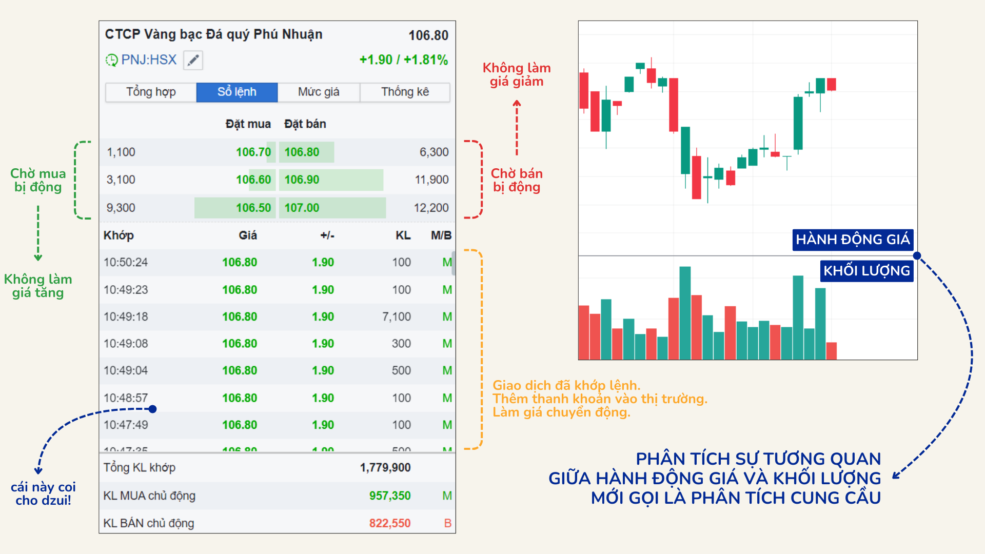Click the blue dot below 10:48:57

pos(152,409)
